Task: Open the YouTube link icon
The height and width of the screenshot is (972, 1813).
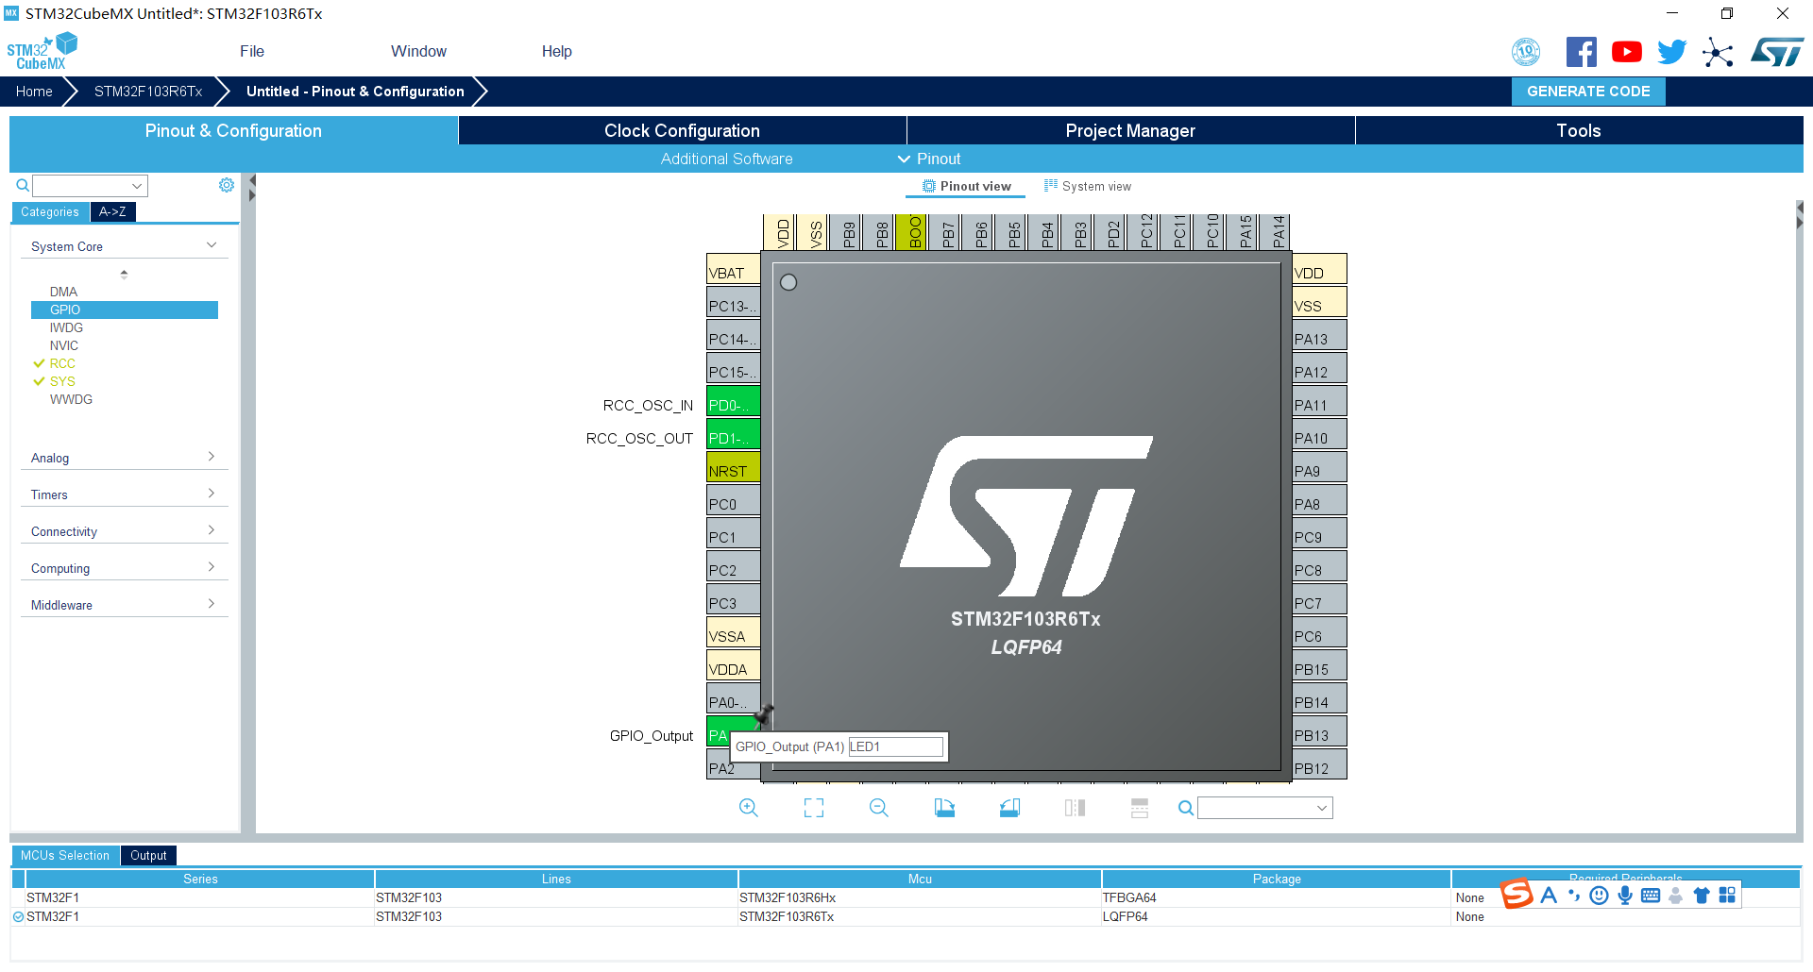Action: (1627, 52)
